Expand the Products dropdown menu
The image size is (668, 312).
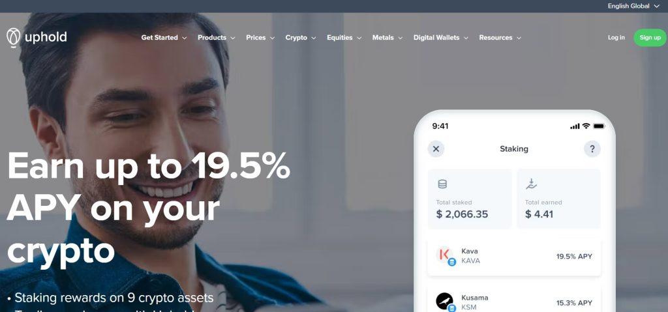coord(217,38)
